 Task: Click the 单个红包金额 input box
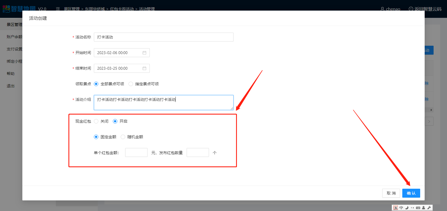coord(136,152)
